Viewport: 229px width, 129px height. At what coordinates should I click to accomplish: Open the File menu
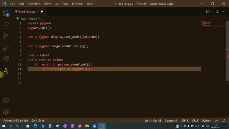(13, 4)
